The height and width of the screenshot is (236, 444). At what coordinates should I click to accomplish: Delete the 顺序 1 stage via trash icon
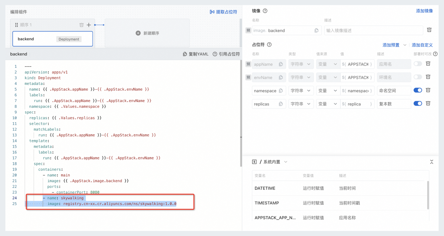tap(81, 25)
